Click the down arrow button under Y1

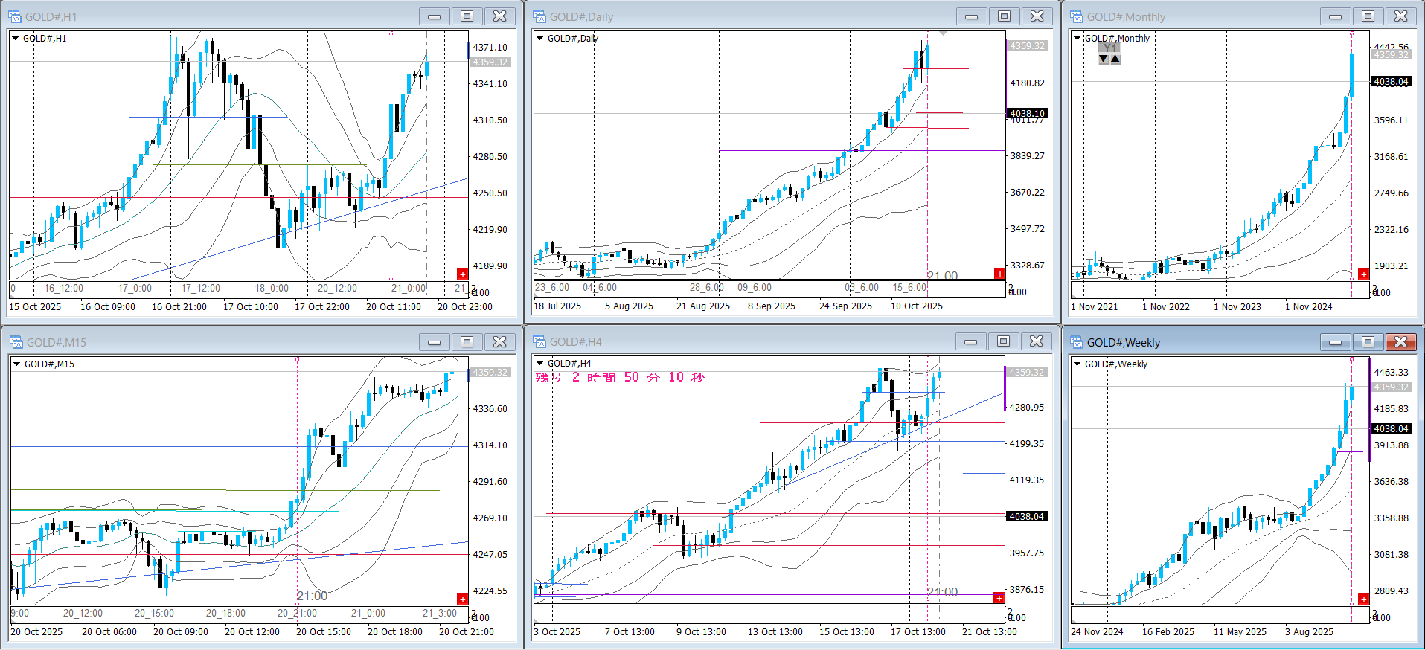(x=1104, y=59)
